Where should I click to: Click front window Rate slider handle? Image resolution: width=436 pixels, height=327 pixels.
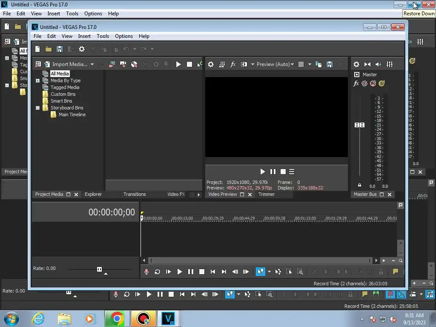(99, 269)
